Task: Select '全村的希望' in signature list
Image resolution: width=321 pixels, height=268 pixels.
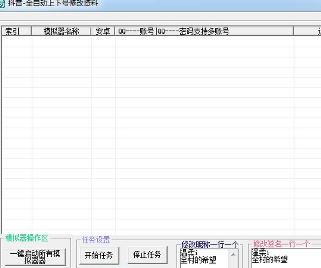Action: coord(270,259)
